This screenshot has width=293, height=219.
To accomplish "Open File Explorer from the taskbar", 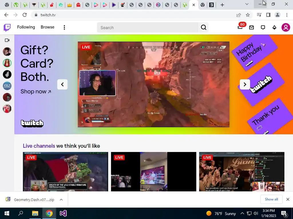I will 35,213.
